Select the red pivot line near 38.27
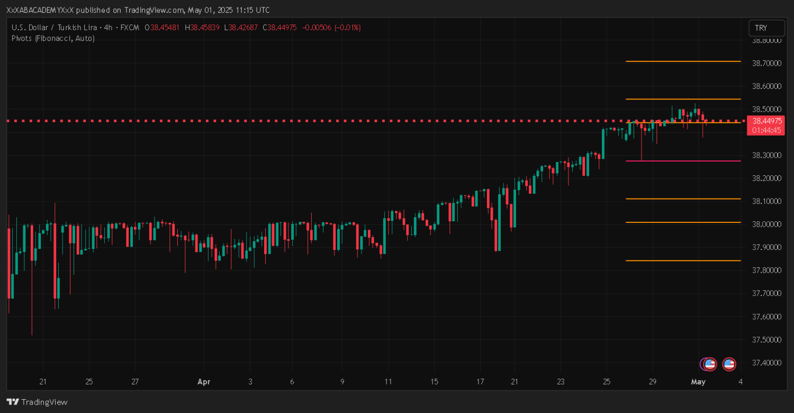Image resolution: width=794 pixels, height=413 pixels. point(683,160)
